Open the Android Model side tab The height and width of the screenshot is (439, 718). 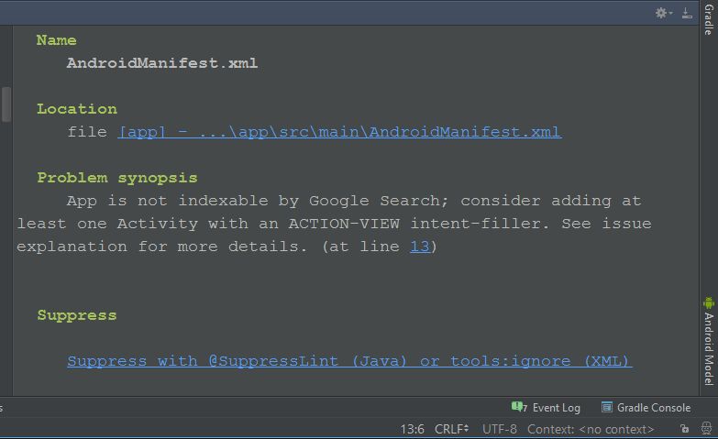[709, 349]
